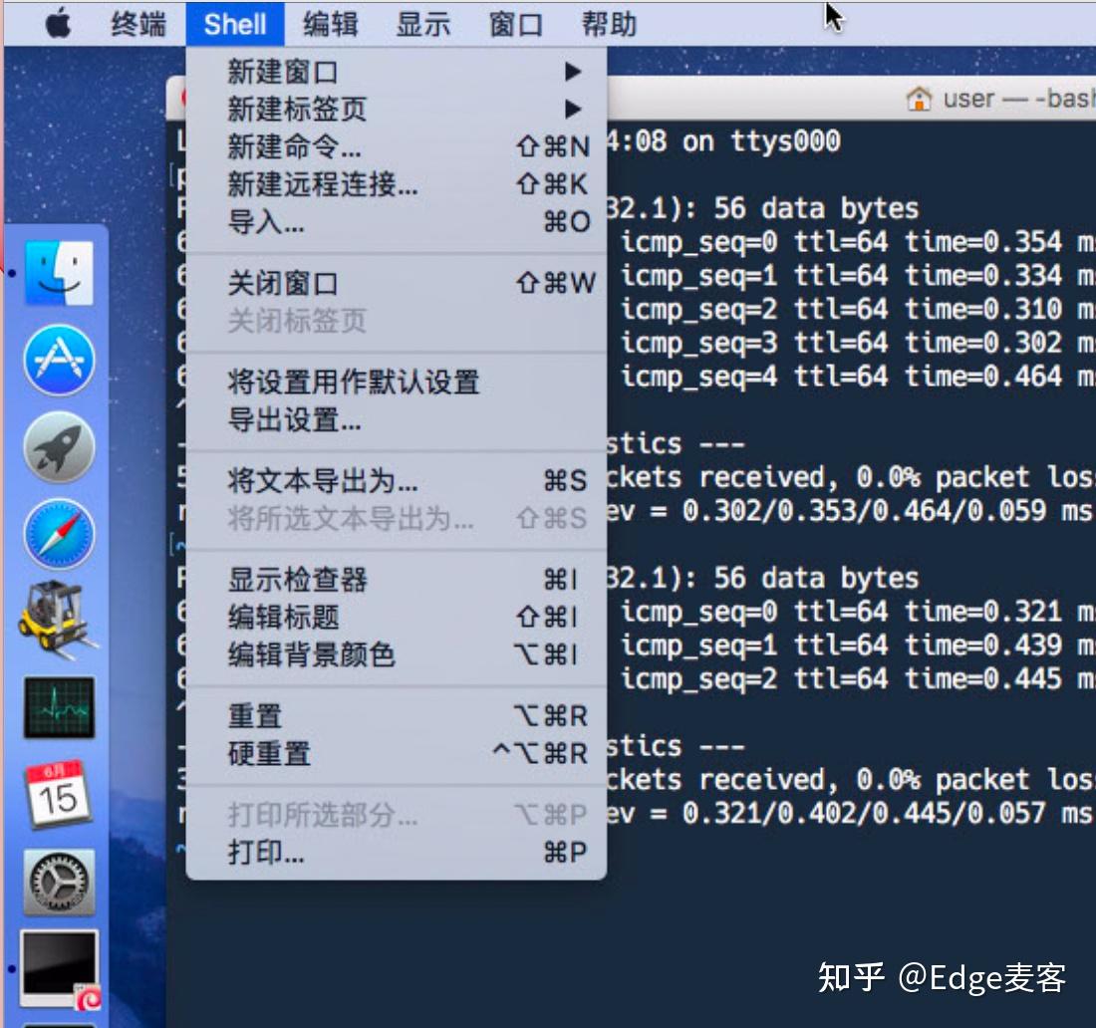1096x1028 pixels.
Task: Click 'ttys000' in the terminal output
Action: (785, 141)
